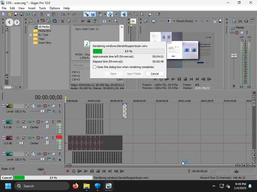Open the Tools menu

42,8
